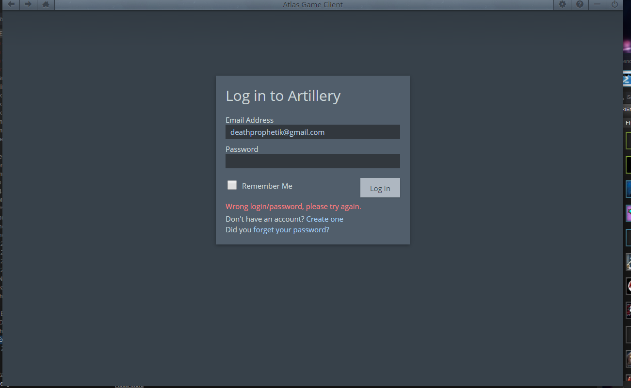This screenshot has height=388, width=631.
Task: Click the Log in to Artillery heading
Action: point(283,96)
